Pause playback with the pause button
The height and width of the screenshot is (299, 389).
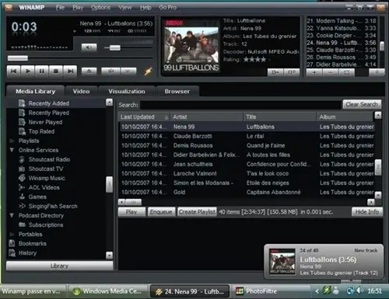41,71
